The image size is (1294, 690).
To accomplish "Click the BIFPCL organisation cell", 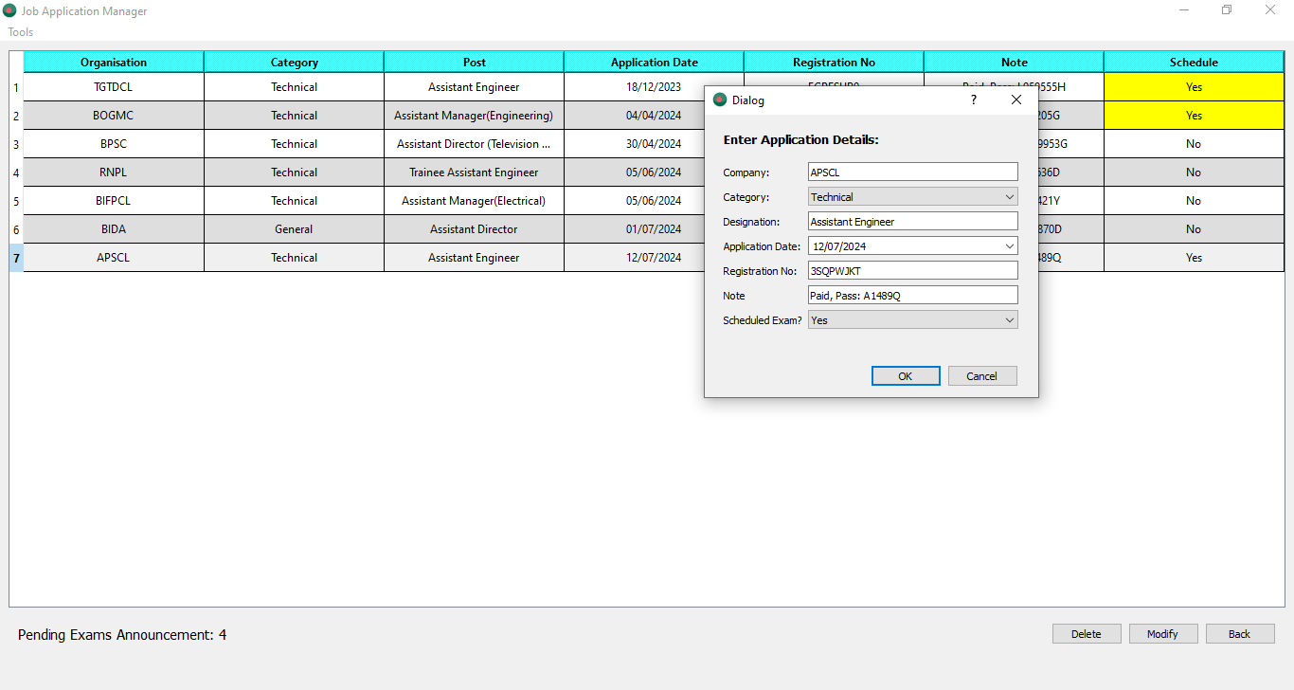I will click(x=114, y=201).
